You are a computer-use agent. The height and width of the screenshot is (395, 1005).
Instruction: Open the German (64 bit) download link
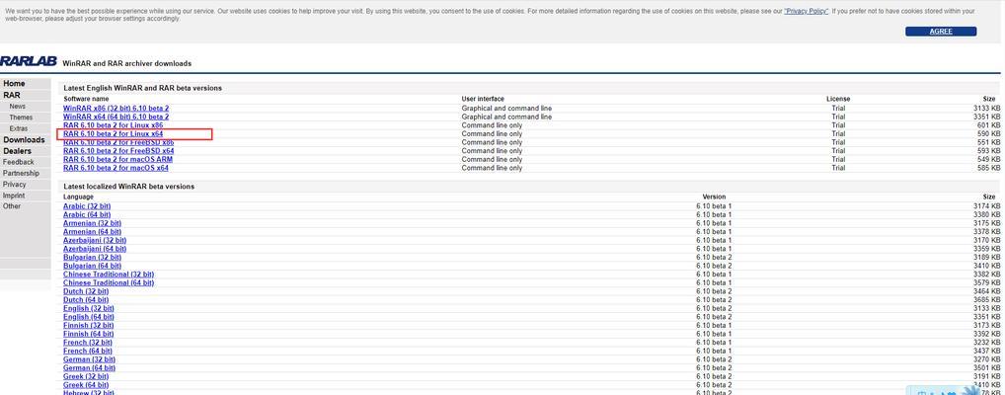tap(89, 368)
